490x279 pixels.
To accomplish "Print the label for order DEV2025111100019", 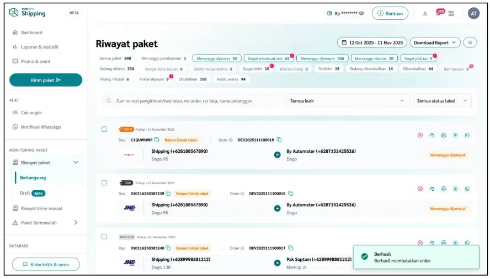I will click(444, 135).
